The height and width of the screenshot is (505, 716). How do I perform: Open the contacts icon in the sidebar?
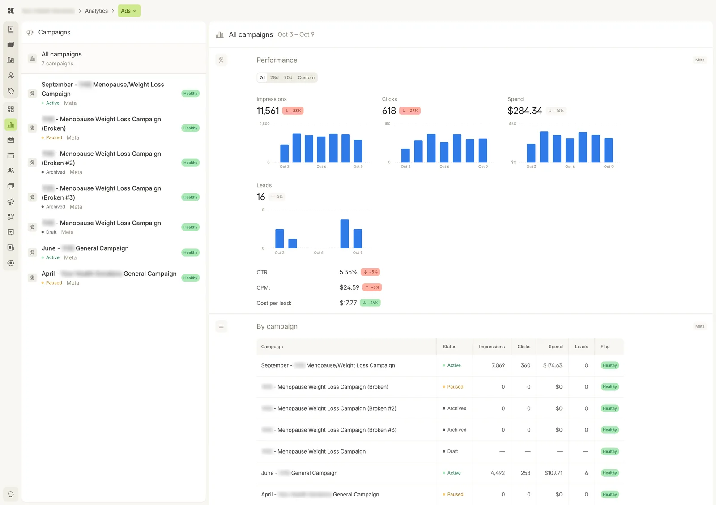coord(11,29)
